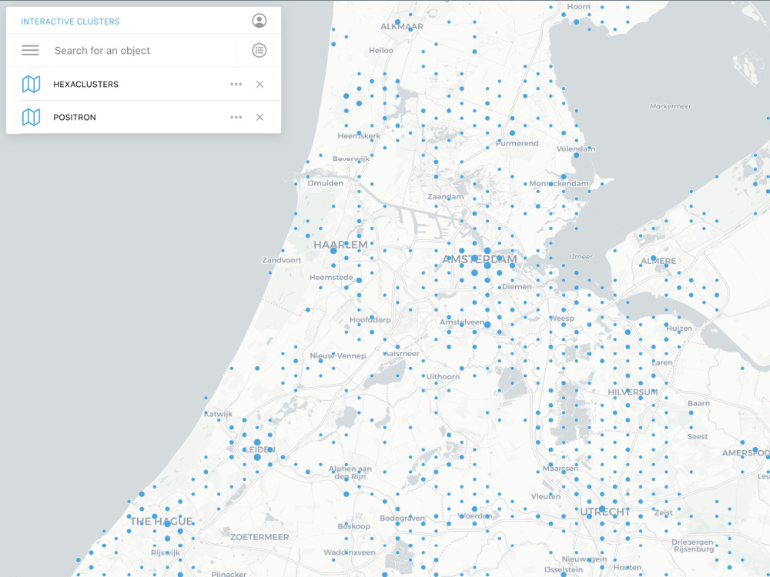Click the INTERACTIVE CLUSTERS title link
The width and height of the screenshot is (770, 577).
tap(70, 22)
